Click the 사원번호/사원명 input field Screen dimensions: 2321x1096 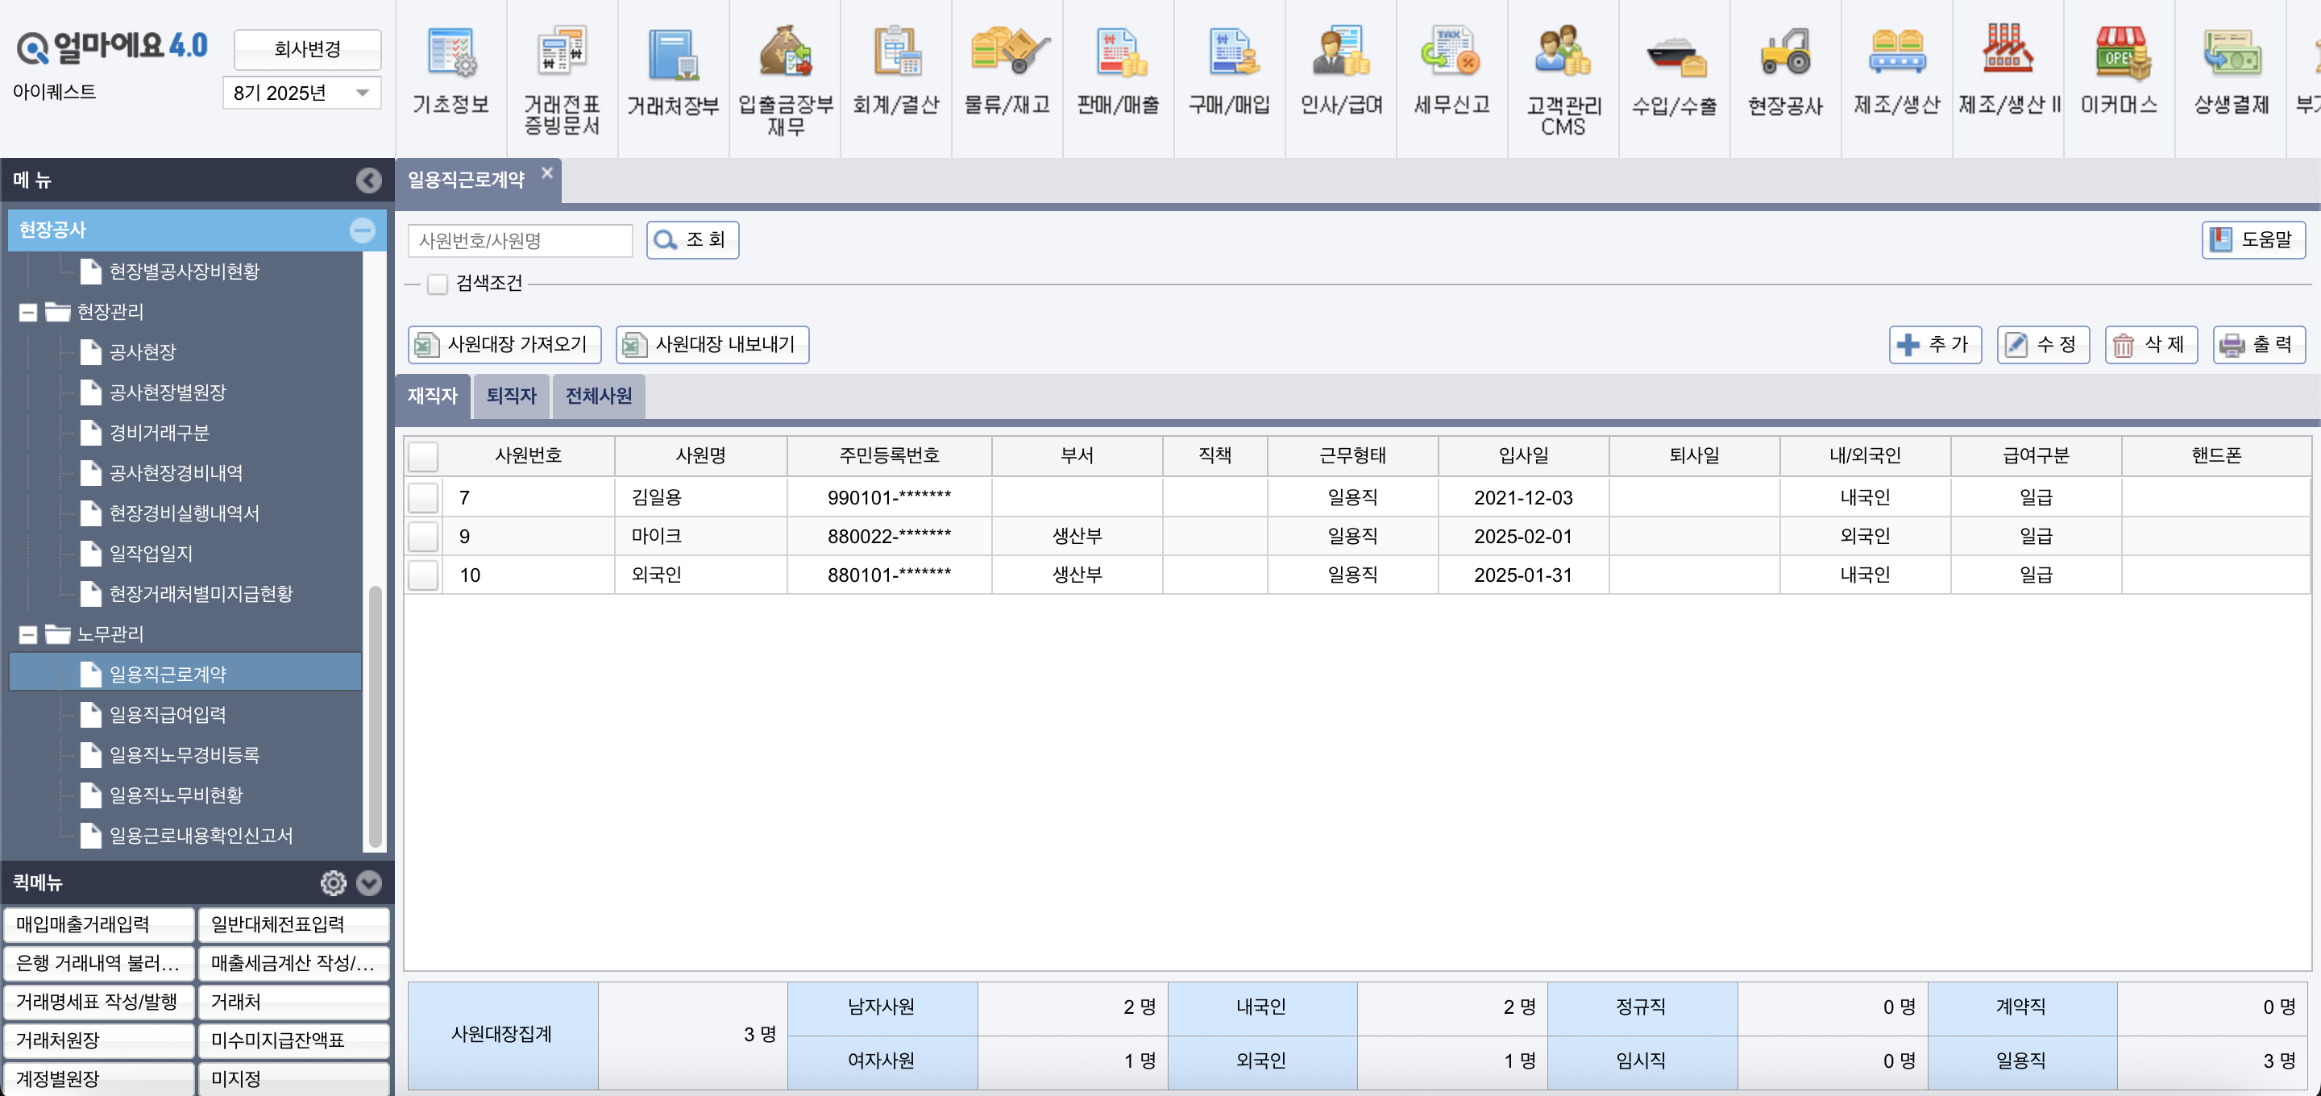pyautogui.click(x=520, y=240)
